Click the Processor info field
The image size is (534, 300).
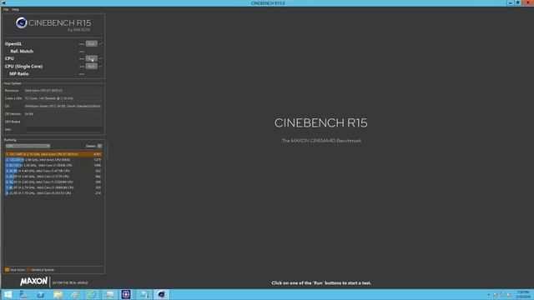(63, 91)
